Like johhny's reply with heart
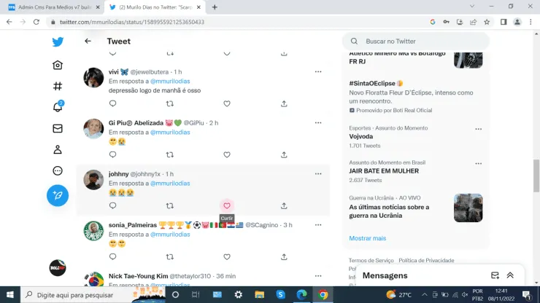540x303 pixels. click(x=227, y=205)
